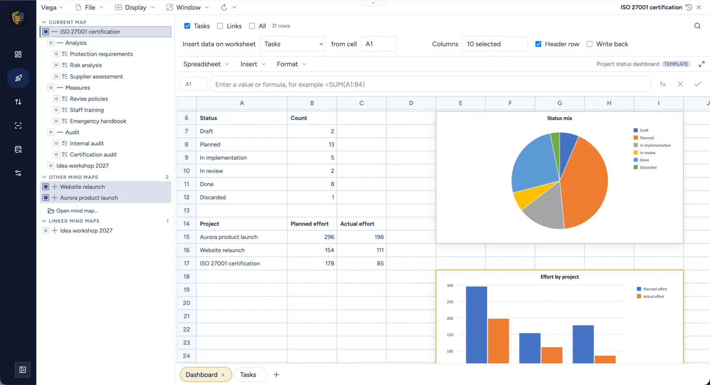Click the orange Planned slice of pie chart

point(586,184)
